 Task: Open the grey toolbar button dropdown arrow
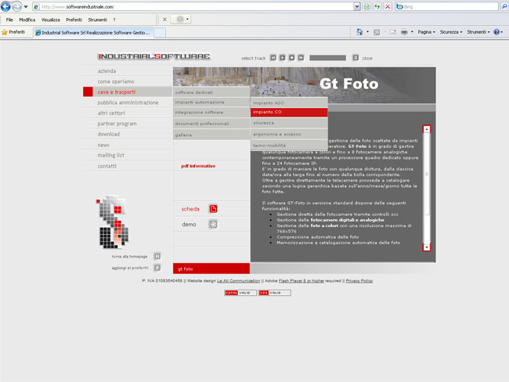click(187, 20)
